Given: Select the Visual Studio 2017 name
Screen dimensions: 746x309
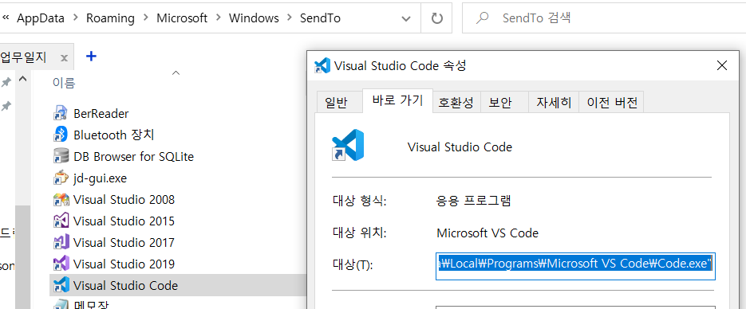Looking at the screenshot, I should [124, 243].
